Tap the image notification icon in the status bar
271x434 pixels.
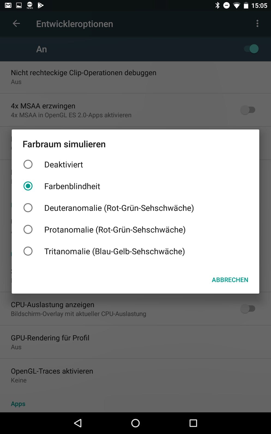click(x=19, y=5)
